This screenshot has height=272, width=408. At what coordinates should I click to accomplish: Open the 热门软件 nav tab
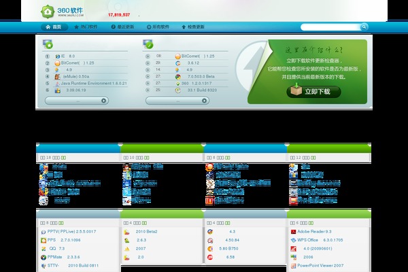point(86,27)
